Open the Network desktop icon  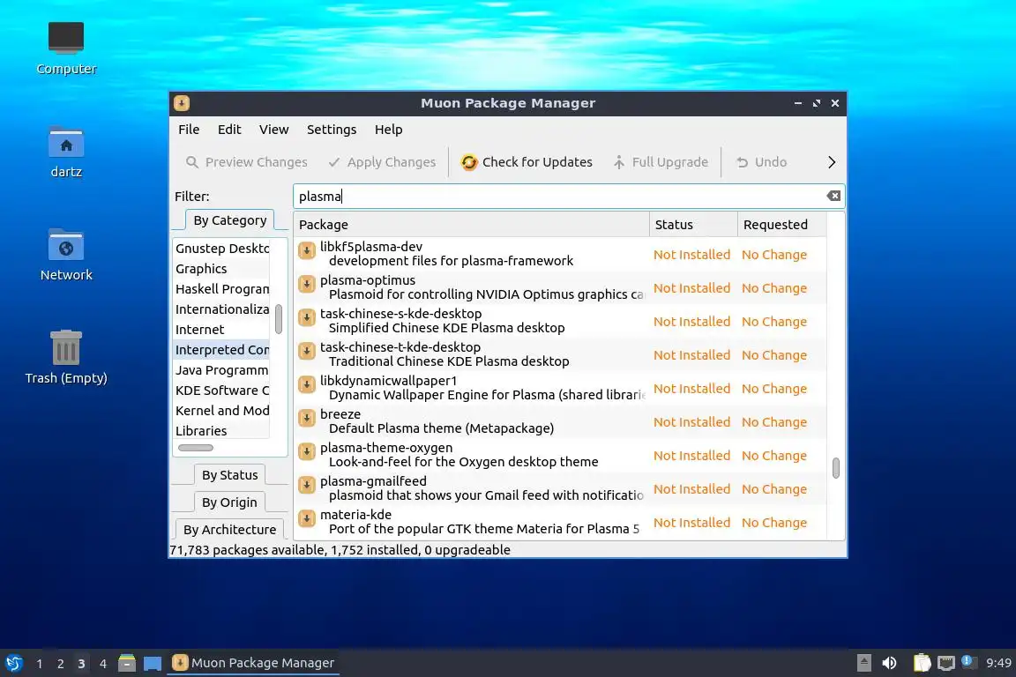tap(66, 245)
